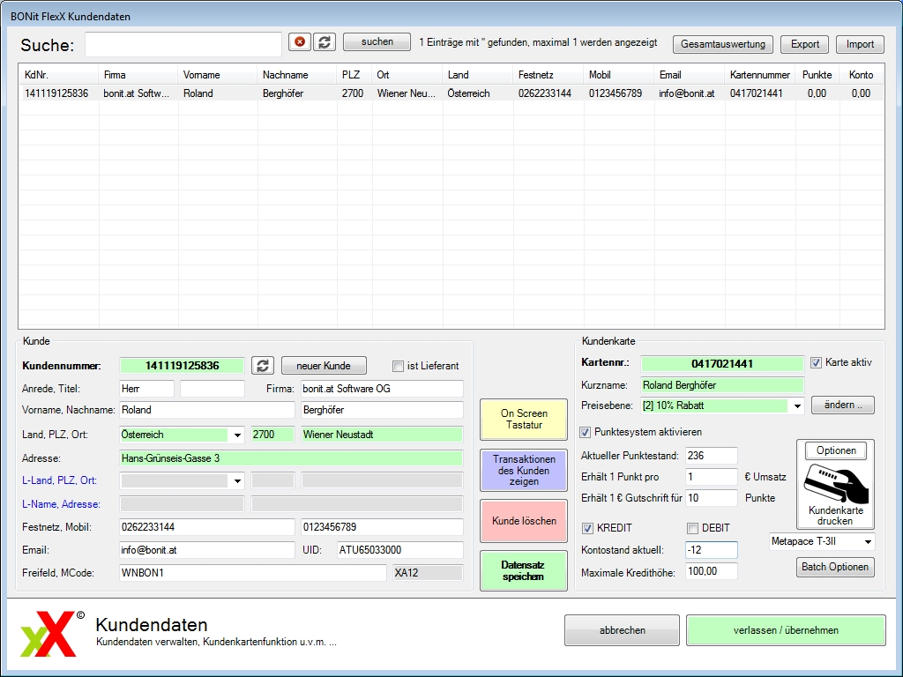Click the Kontostand aktuell field -12
Image resolution: width=903 pixels, height=677 pixels.
712,550
